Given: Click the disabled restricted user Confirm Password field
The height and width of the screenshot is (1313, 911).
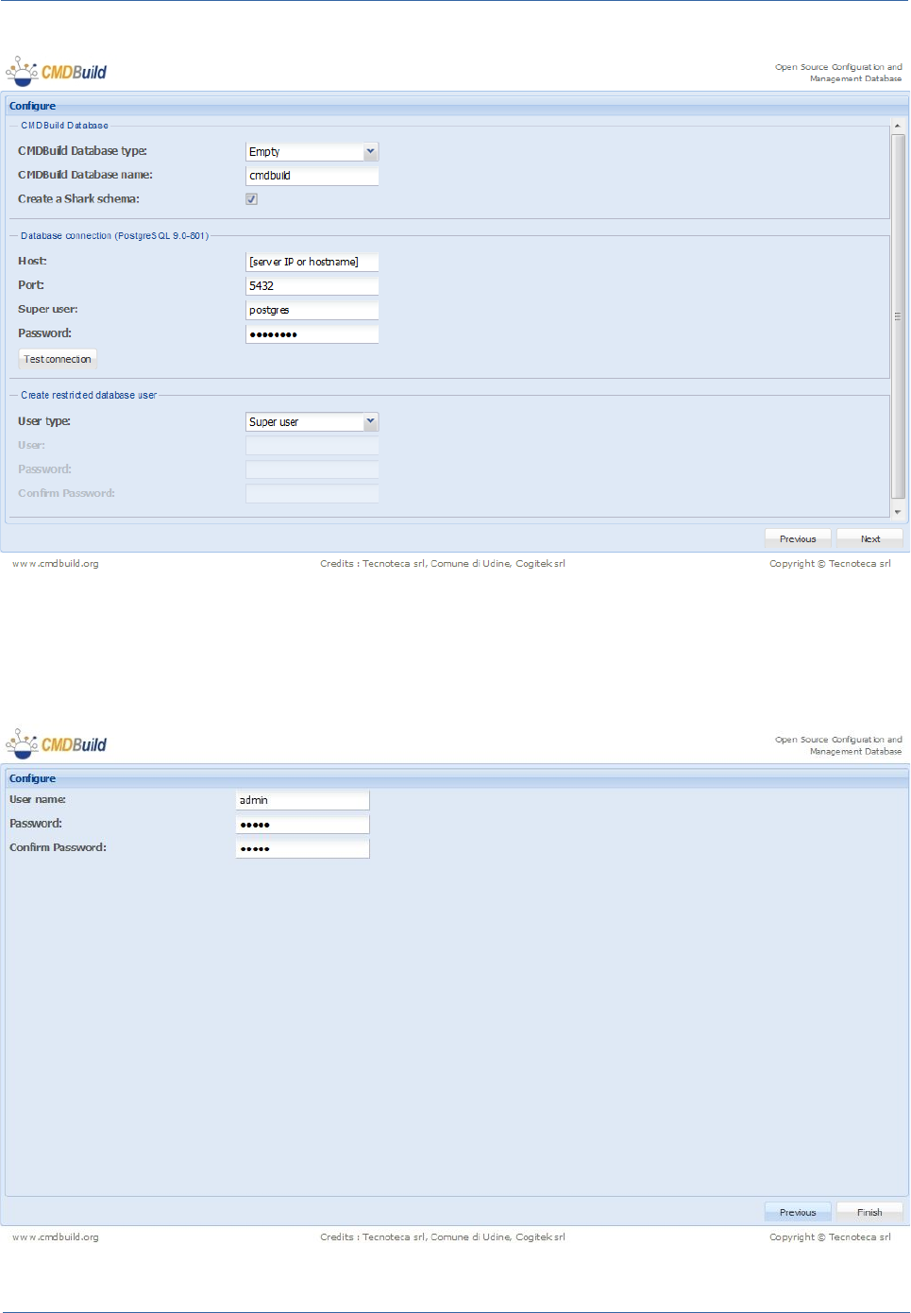Looking at the screenshot, I should point(312,494).
